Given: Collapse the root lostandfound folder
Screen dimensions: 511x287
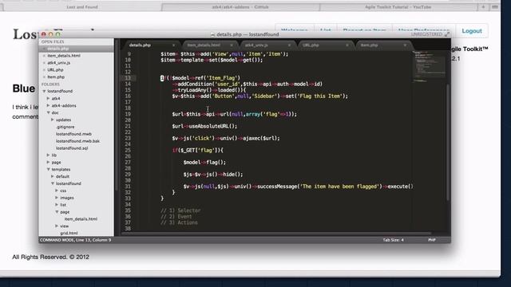Looking at the screenshot, I should tap(45, 92).
